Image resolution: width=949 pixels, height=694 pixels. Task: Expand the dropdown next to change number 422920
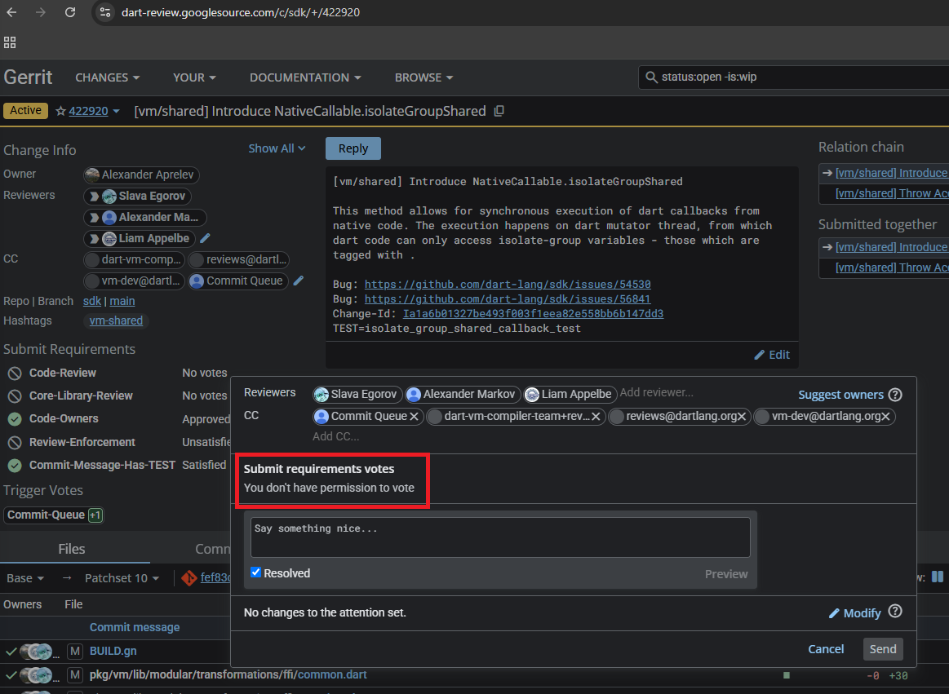coord(116,112)
